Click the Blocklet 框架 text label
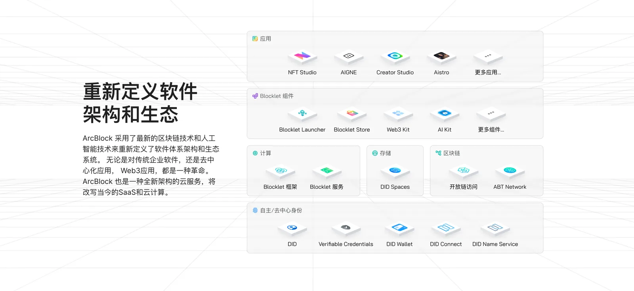Screen dimensions: 634x291 (x=280, y=187)
